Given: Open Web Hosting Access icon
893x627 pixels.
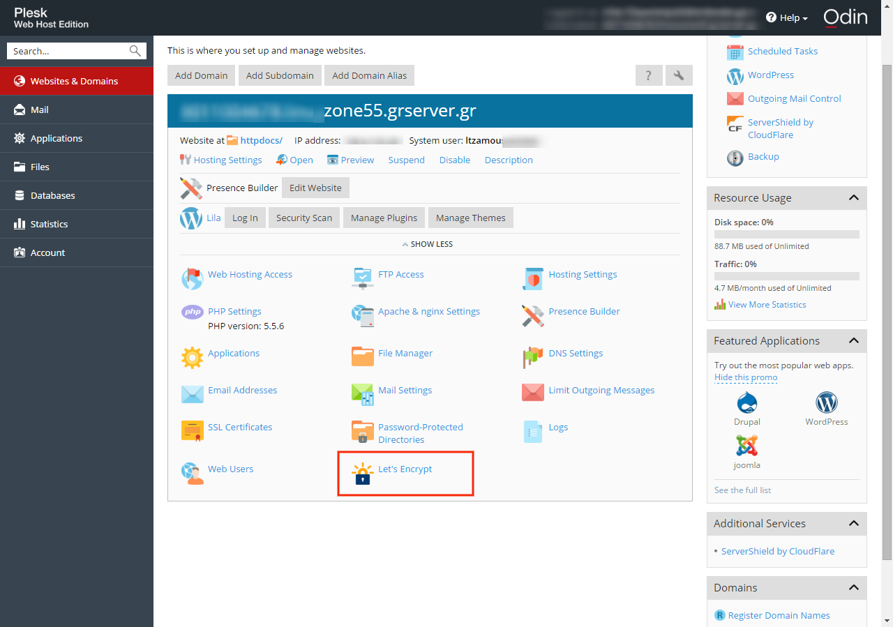Looking at the screenshot, I should (192, 278).
